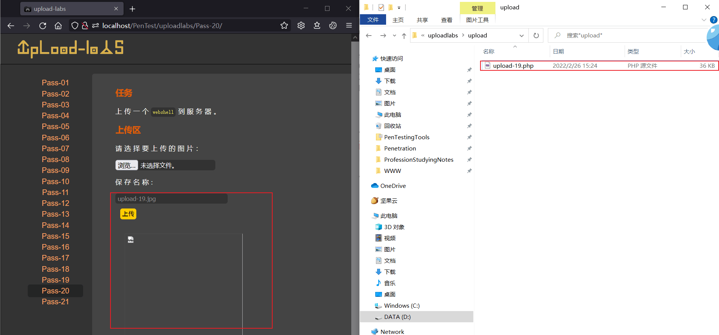Expand the Explorer ribbon chevron

coord(704,20)
